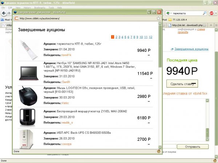Click the main page scrollbar up arrow
The width and height of the screenshot is (218, 163).
click(x=216, y=30)
